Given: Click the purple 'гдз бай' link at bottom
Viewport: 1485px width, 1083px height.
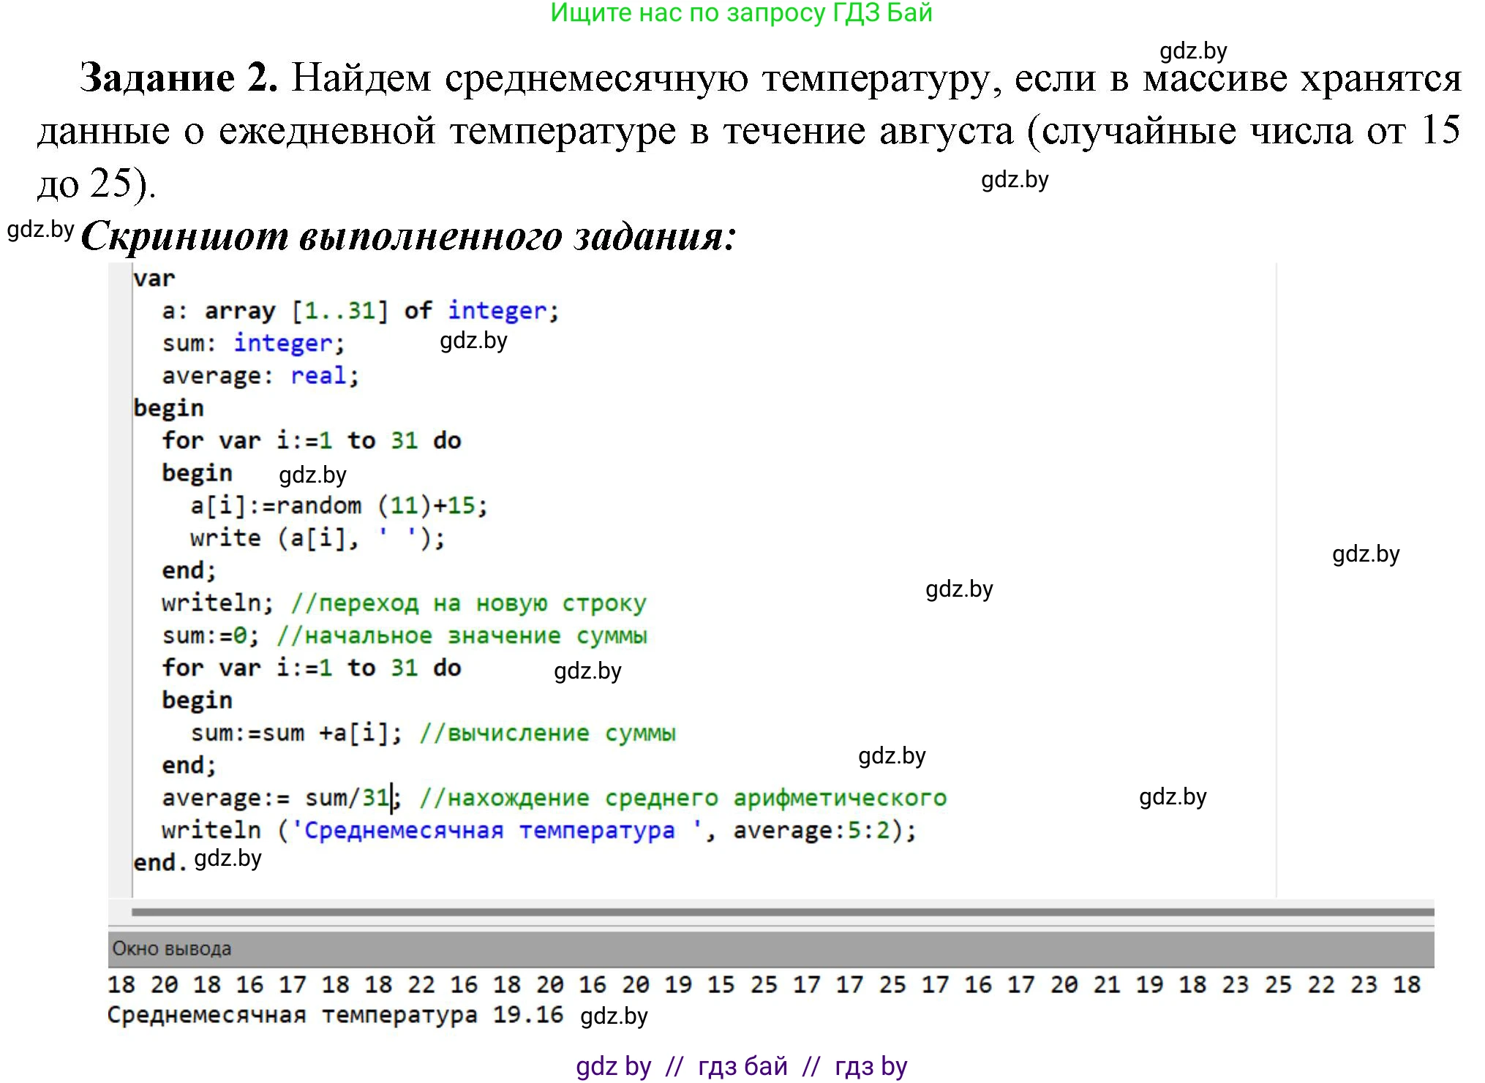Looking at the screenshot, I should [741, 1066].
